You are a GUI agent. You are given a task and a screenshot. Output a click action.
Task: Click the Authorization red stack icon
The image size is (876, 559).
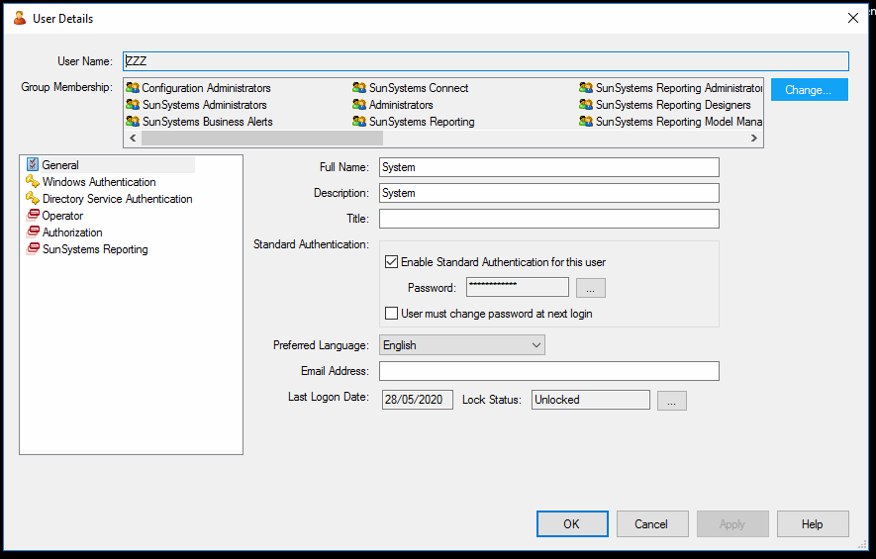(33, 232)
